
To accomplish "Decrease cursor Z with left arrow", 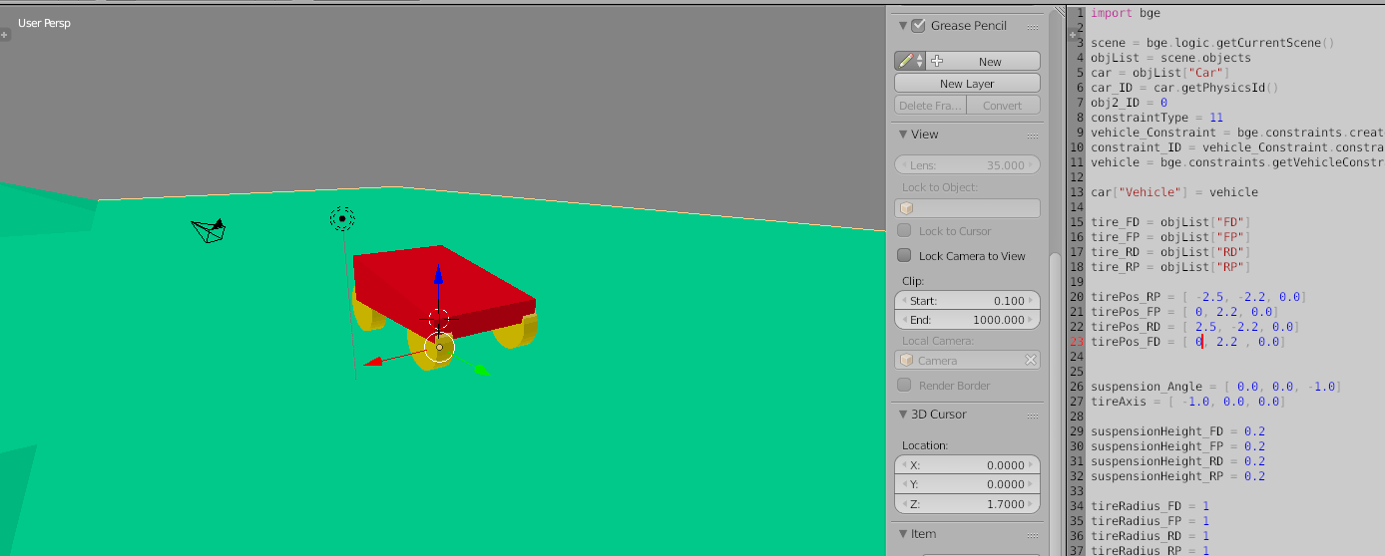I will (904, 504).
